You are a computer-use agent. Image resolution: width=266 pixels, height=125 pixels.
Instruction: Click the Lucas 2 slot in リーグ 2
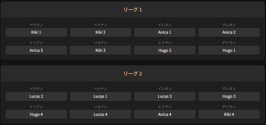click(36, 96)
